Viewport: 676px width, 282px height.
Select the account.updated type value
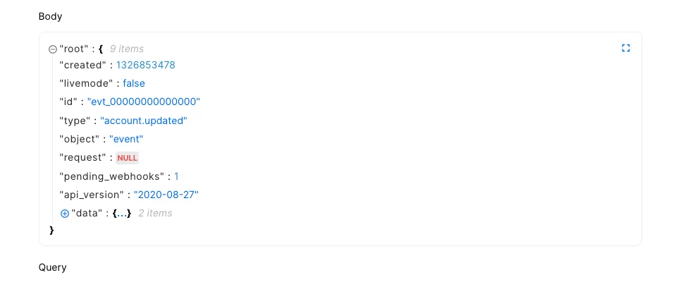144,121
